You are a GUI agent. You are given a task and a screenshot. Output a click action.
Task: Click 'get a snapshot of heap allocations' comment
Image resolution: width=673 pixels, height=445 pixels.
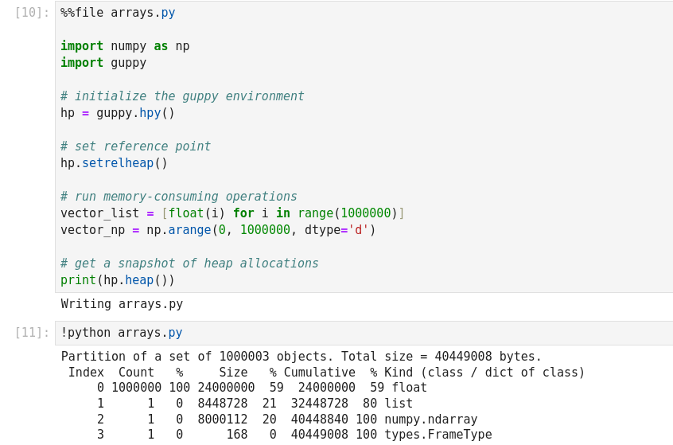click(x=189, y=263)
